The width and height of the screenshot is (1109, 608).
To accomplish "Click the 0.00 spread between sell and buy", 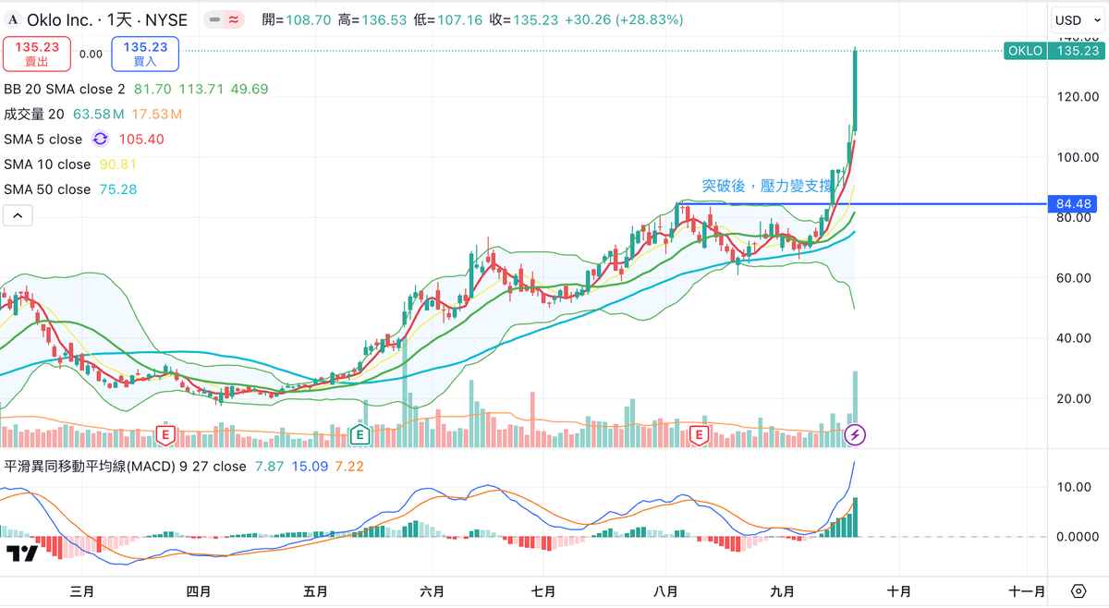I will pos(91,54).
